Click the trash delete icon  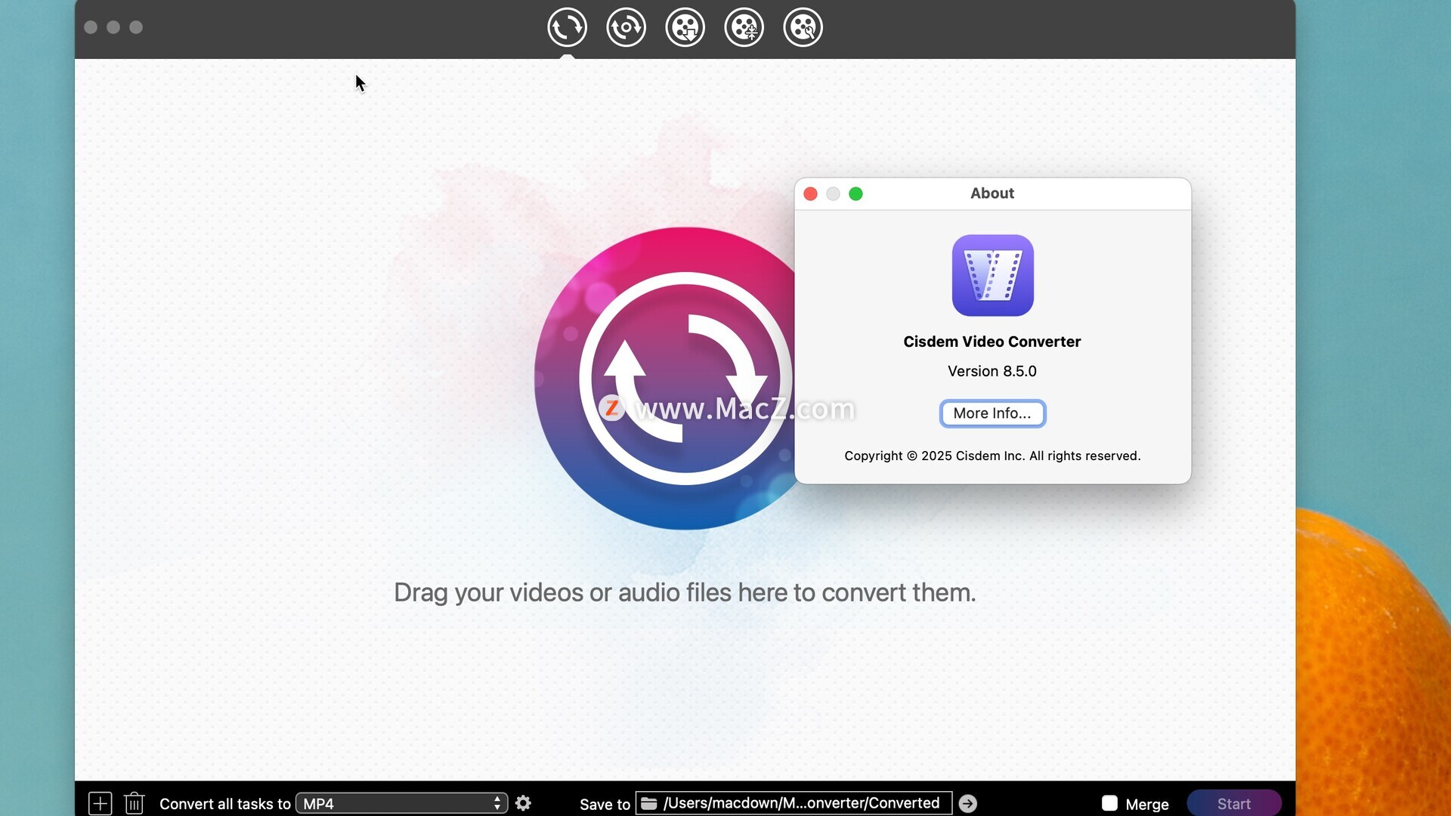tap(134, 803)
